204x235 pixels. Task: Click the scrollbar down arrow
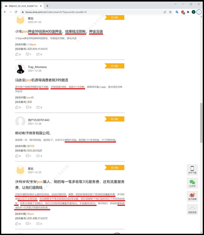[201, 232]
